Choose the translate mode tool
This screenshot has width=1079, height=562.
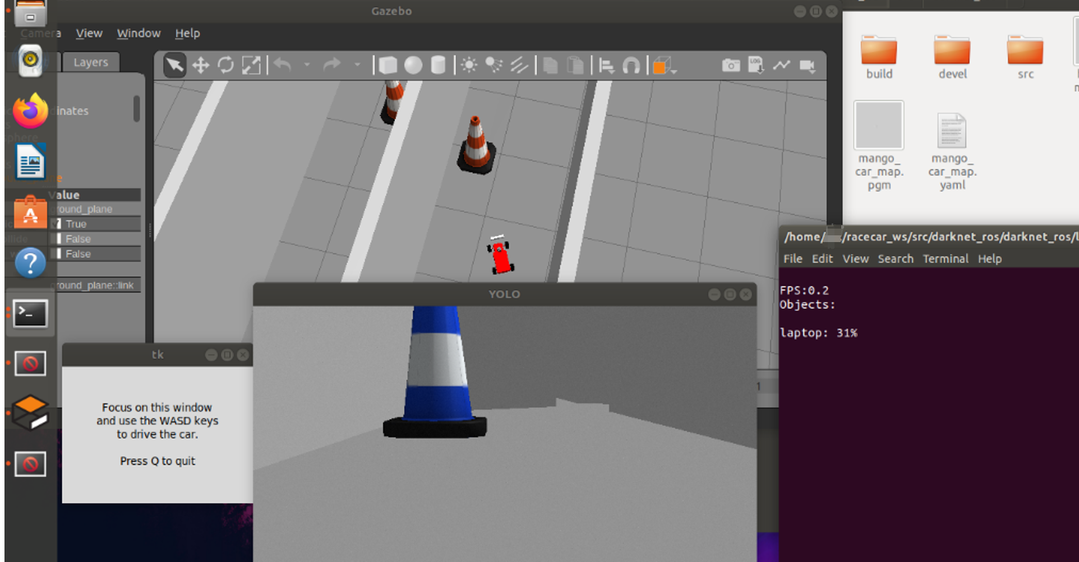(x=200, y=66)
